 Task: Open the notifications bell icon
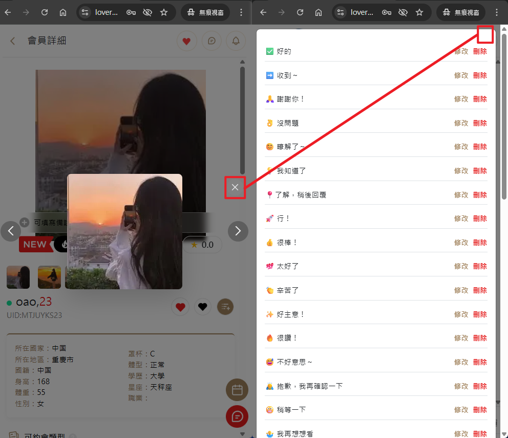tap(236, 41)
